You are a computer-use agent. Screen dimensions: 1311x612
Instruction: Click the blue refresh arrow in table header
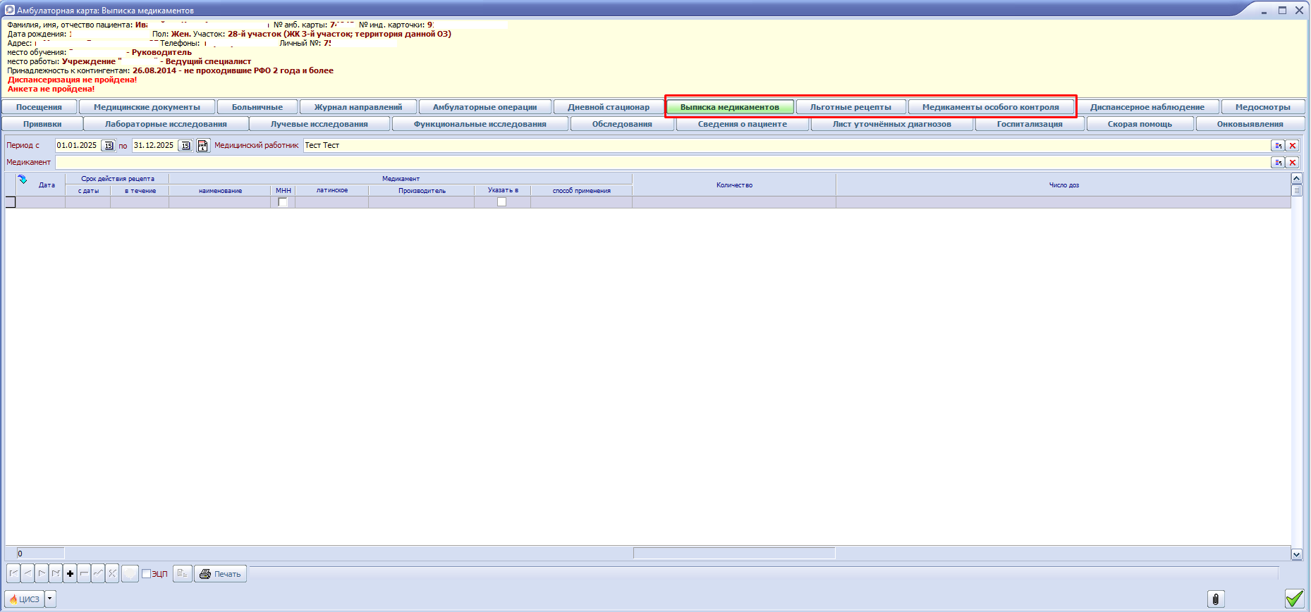click(x=23, y=180)
